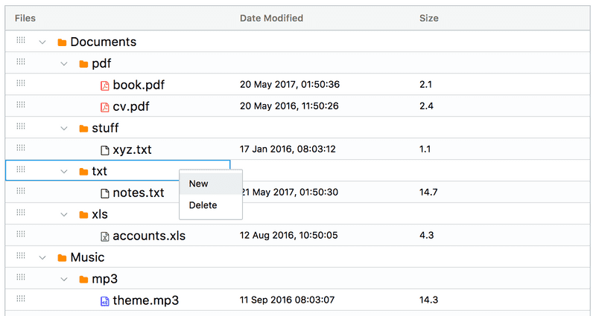Image resolution: width=596 pixels, height=316 pixels.
Task: Click the pdf folder icon
Action: pyautogui.click(x=83, y=64)
